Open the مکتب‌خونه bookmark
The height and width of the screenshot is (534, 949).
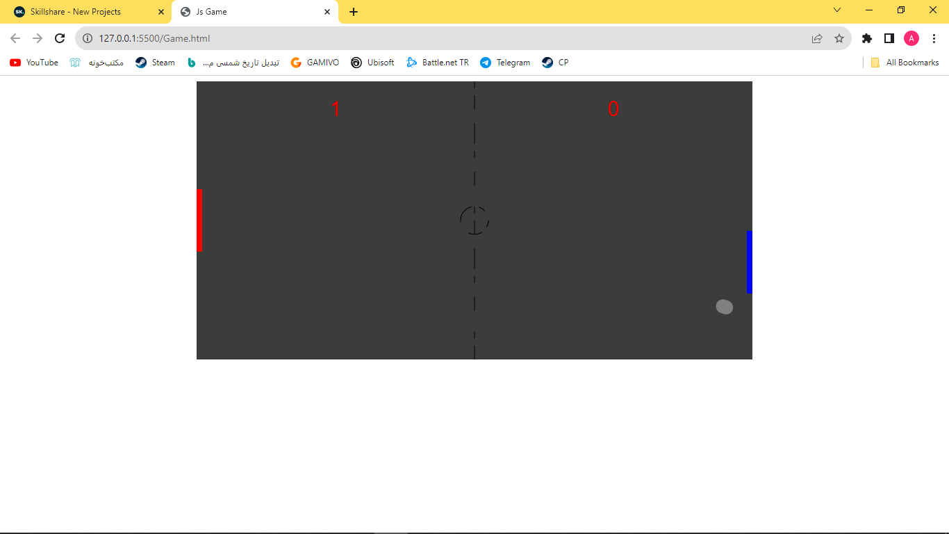(97, 63)
